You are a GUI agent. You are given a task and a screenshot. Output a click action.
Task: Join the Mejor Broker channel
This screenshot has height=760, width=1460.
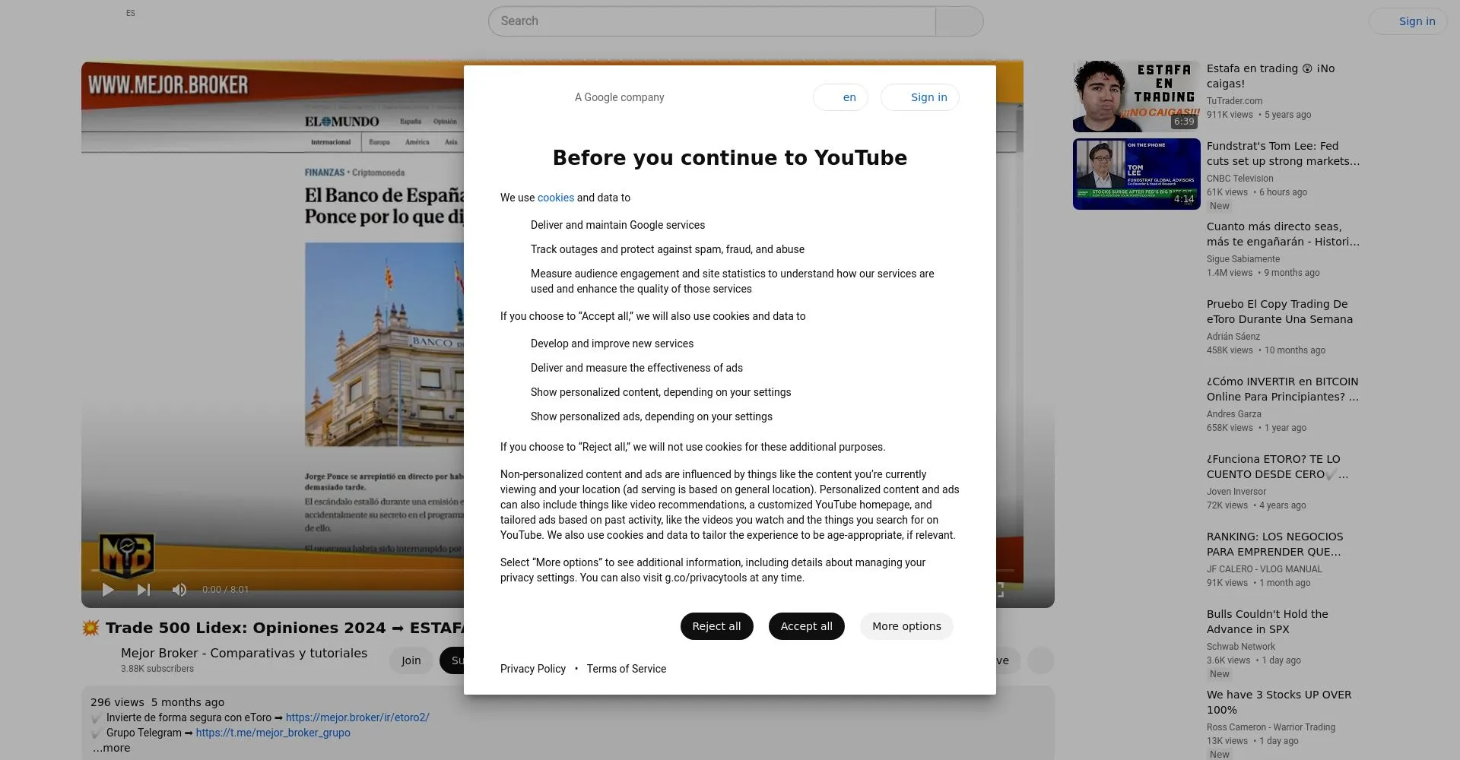pos(411,660)
